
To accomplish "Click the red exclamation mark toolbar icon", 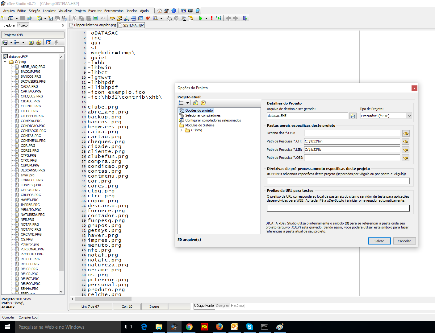I will 212,18.
